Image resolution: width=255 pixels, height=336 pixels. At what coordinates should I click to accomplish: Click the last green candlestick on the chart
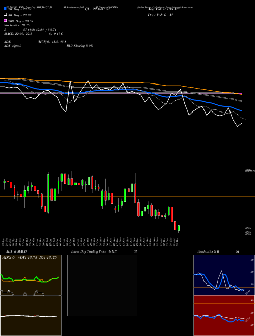178,228
